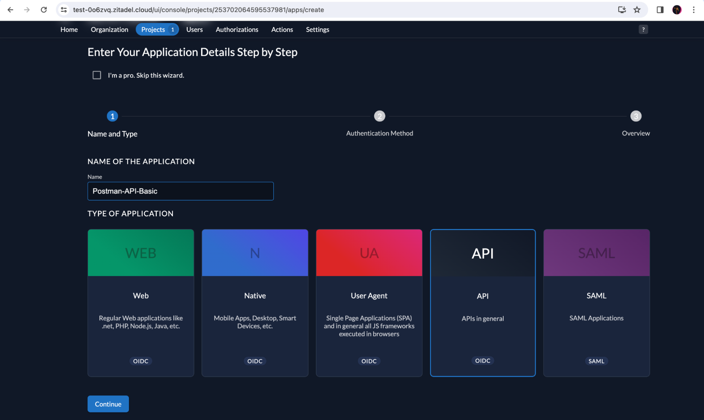Open the Chrome profile avatar

[677, 10]
